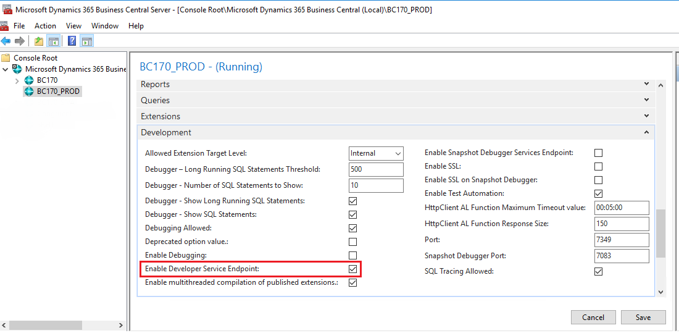Image resolution: width=679 pixels, height=333 pixels.
Task: Click the BC170_PROD server instance icon
Action: 28,91
